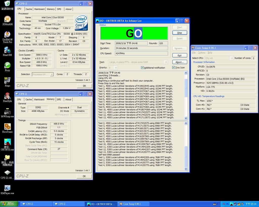Click the Core Speed value 3998.0 MHz
Image resolution: width=259 pixels, height=207 pixels.
[x=42, y=55]
